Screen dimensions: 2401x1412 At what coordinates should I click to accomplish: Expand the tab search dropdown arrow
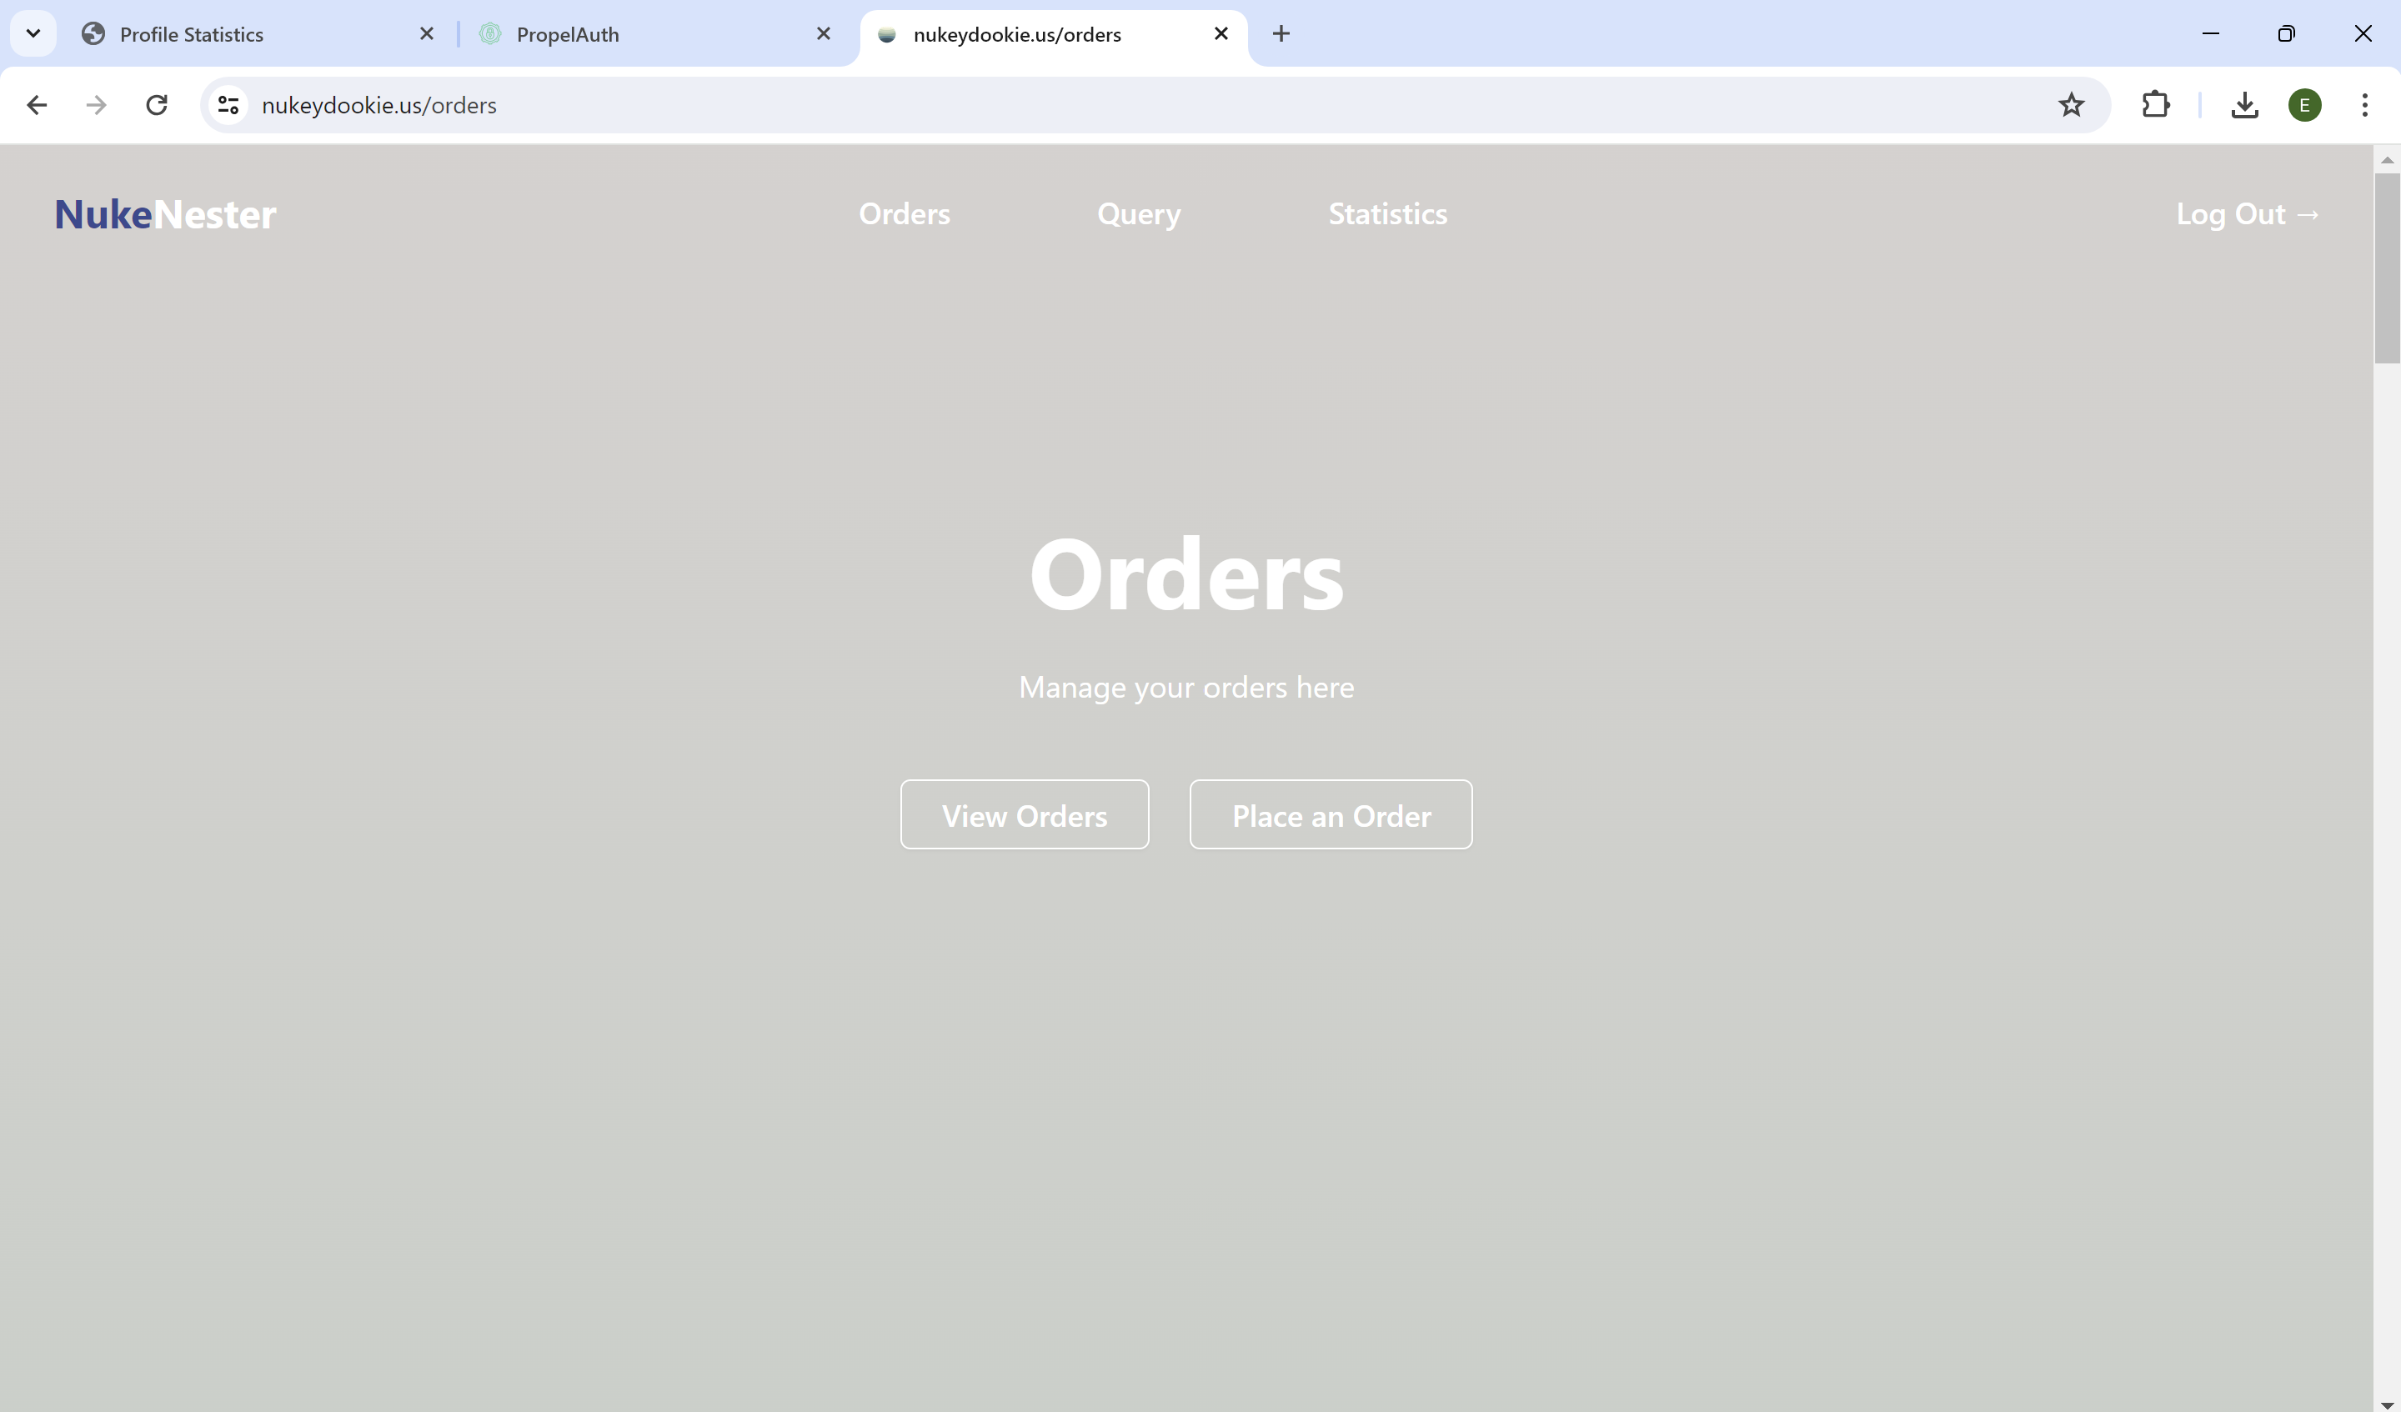33,34
